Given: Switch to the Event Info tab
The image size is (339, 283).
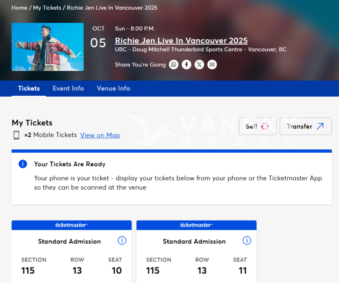Looking at the screenshot, I should (68, 88).
